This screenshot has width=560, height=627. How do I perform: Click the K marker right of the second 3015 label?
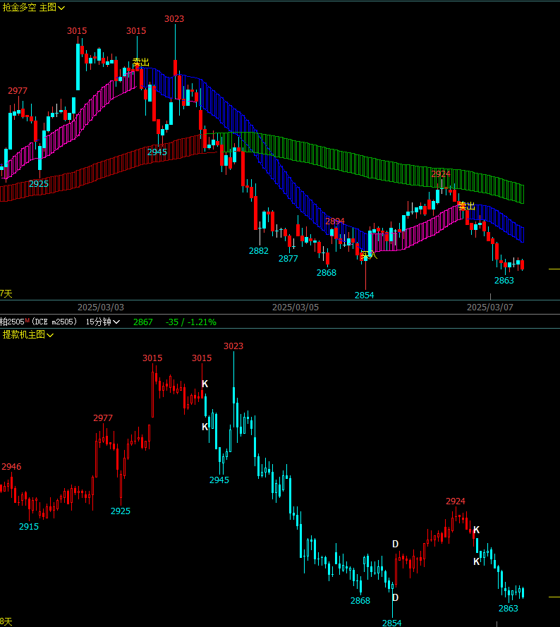[x=205, y=384]
